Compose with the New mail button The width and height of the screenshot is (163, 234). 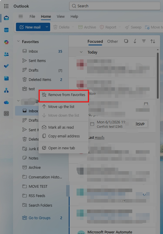pos(31,27)
